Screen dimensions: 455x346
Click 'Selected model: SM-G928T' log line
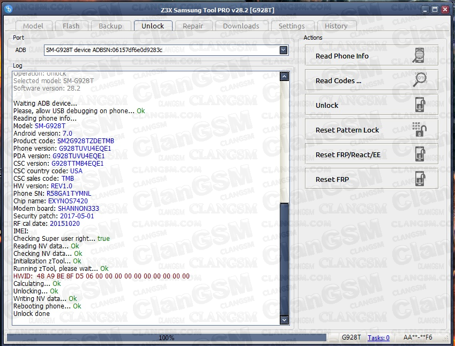(x=54, y=81)
